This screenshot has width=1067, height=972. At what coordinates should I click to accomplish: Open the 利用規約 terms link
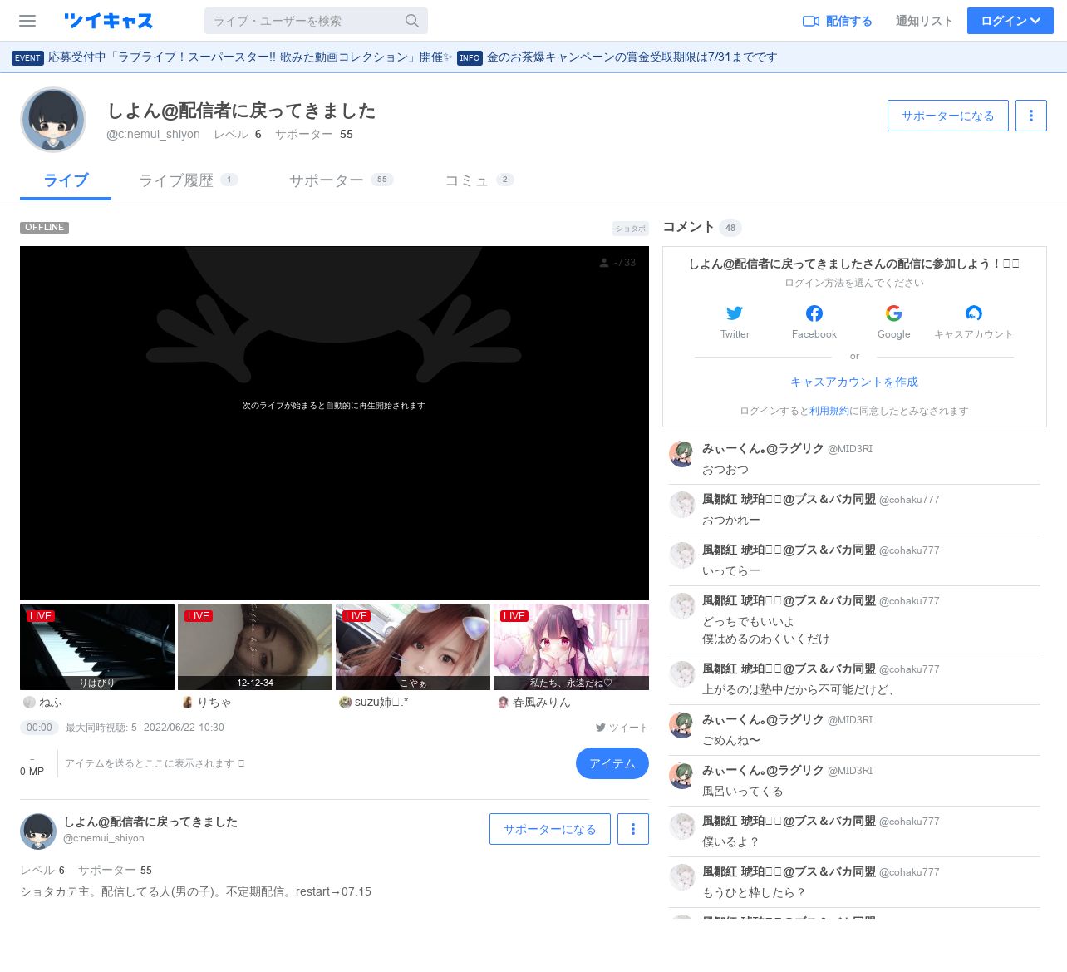[829, 411]
